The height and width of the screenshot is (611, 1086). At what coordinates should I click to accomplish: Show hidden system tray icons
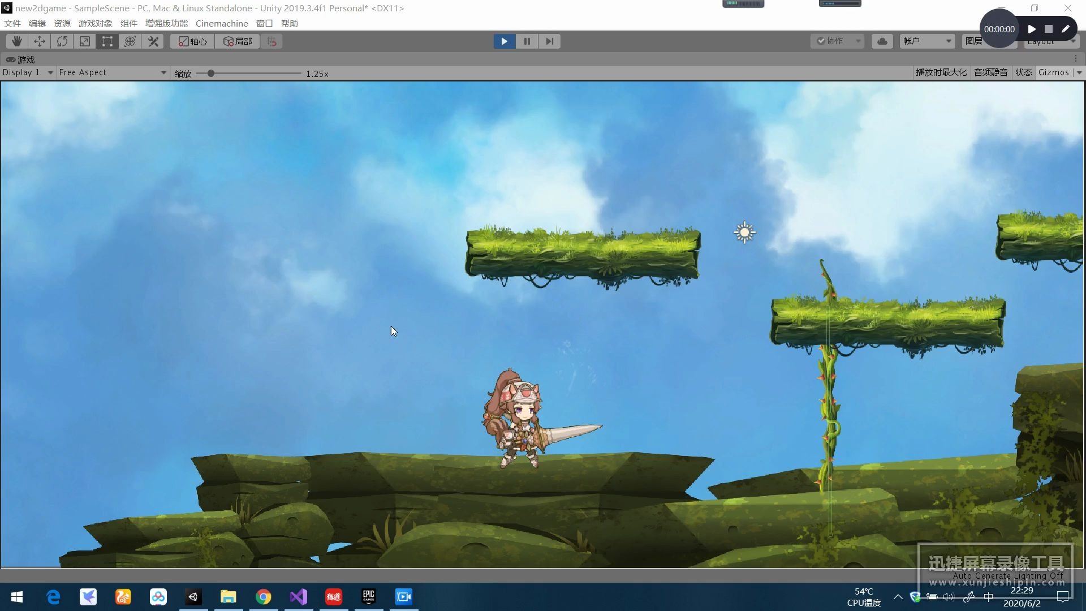pyautogui.click(x=898, y=597)
